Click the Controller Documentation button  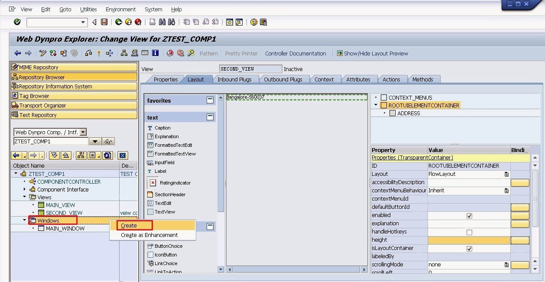[x=295, y=53]
